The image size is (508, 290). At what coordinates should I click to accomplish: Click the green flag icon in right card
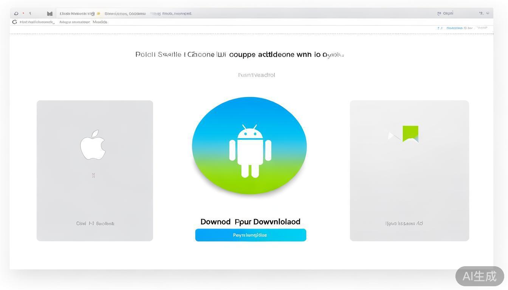click(x=410, y=134)
